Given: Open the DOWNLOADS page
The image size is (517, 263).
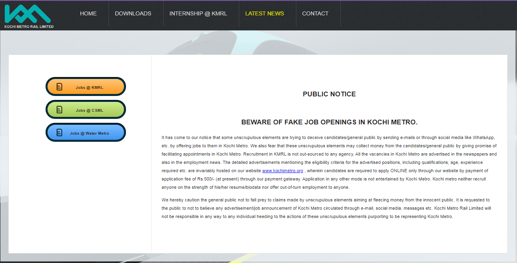Looking at the screenshot, I should pos(133,13).
